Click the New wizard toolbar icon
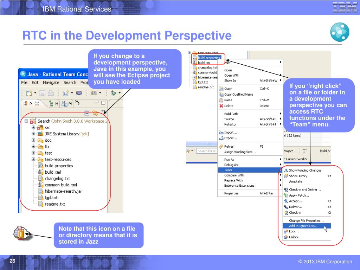 coord(29,93)
